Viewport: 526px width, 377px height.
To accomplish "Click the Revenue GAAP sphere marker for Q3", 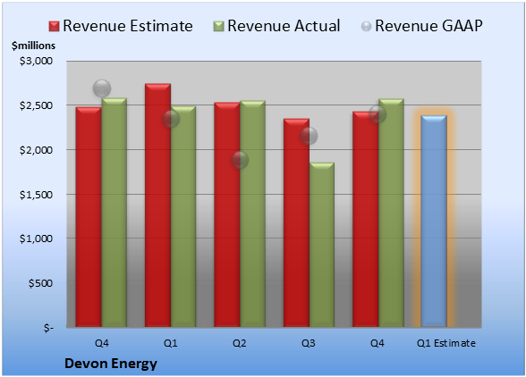I will pyautogui.click(x=309, y=136).
